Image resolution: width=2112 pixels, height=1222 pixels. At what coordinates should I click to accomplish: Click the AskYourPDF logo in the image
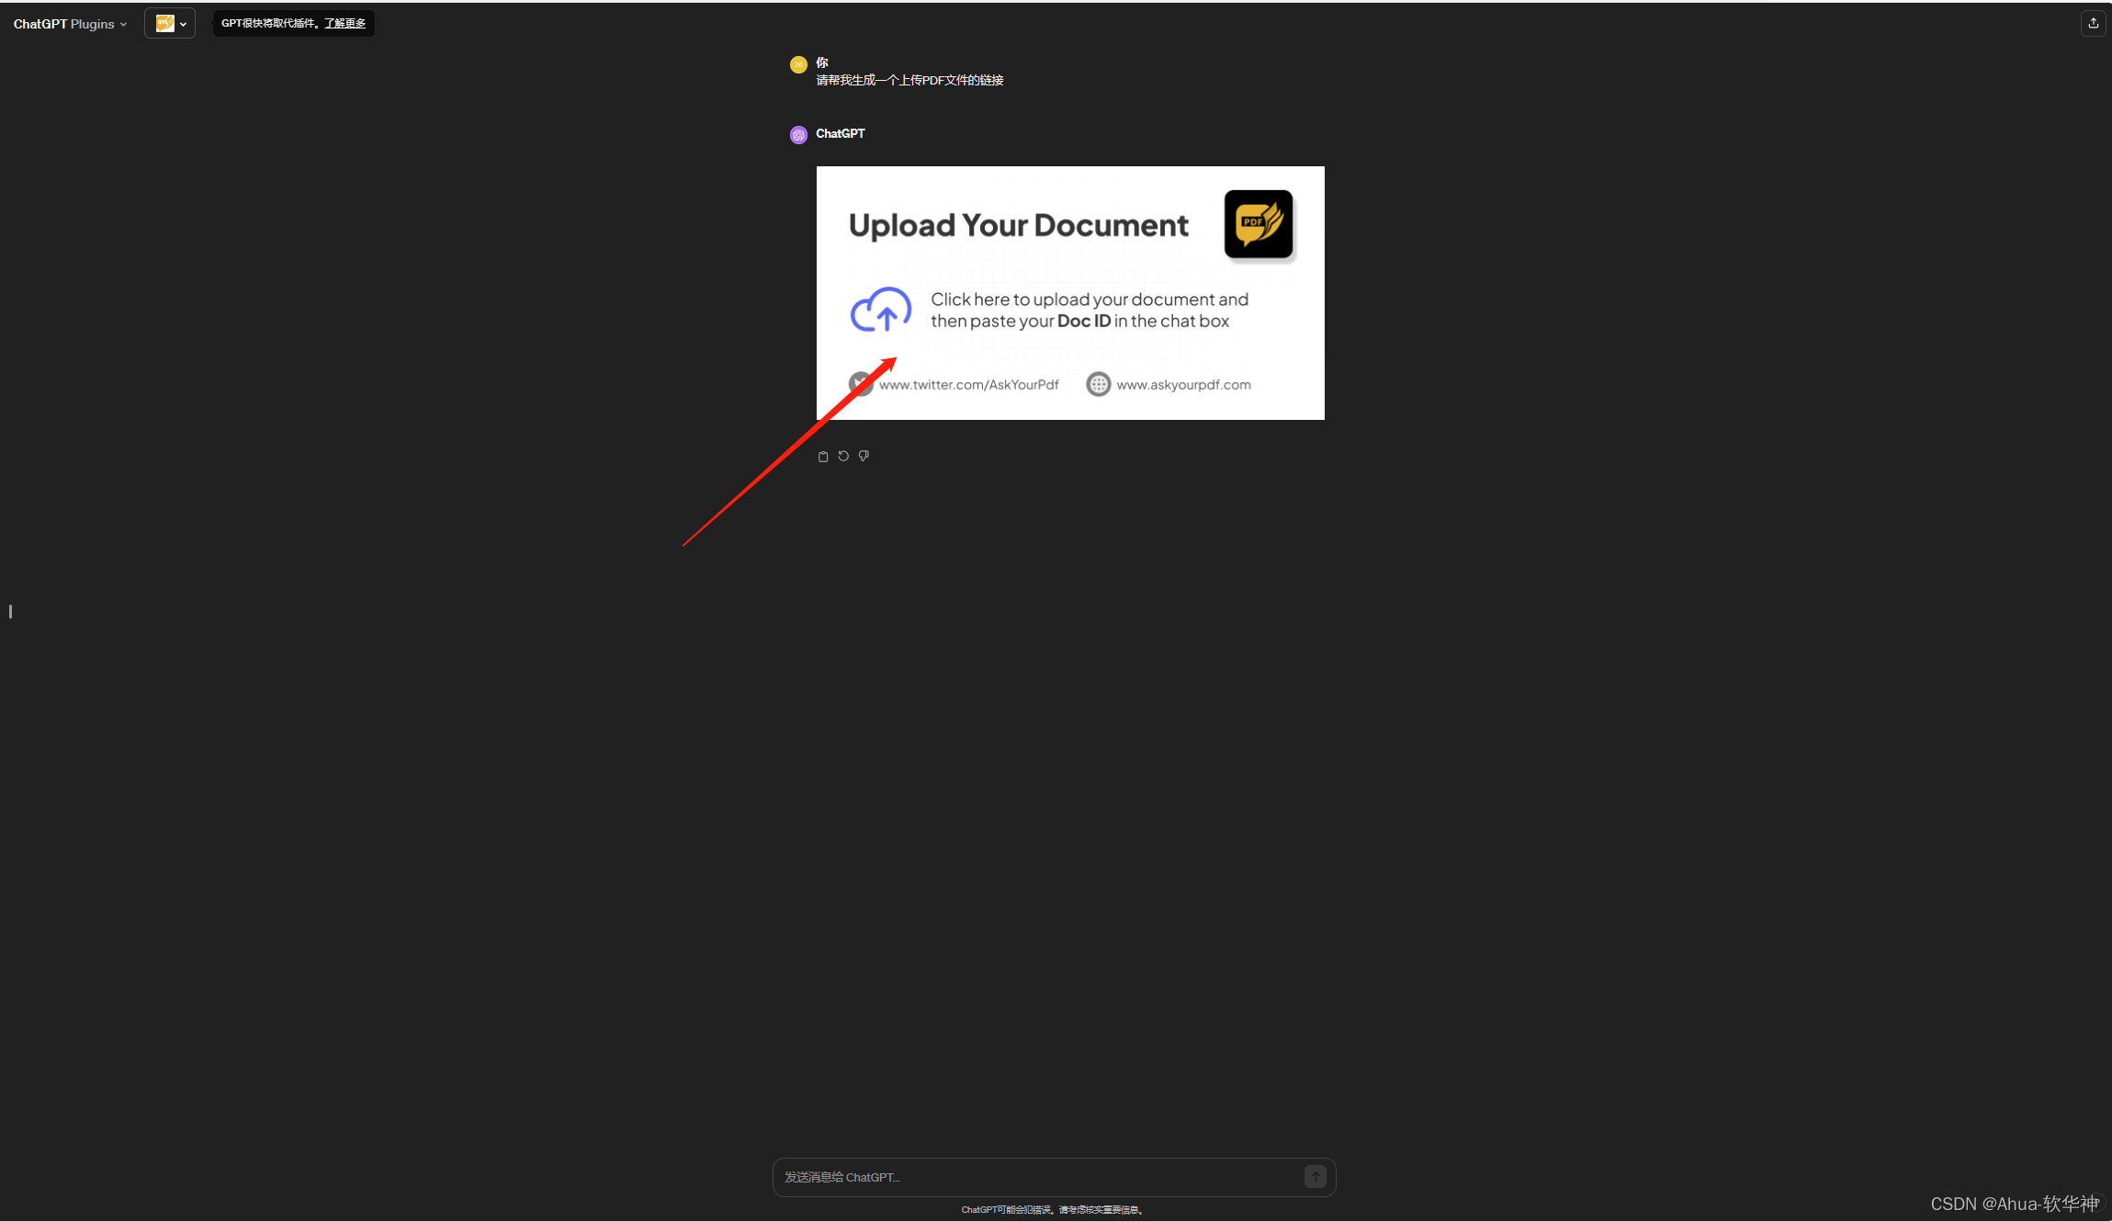coord(1258,224)
